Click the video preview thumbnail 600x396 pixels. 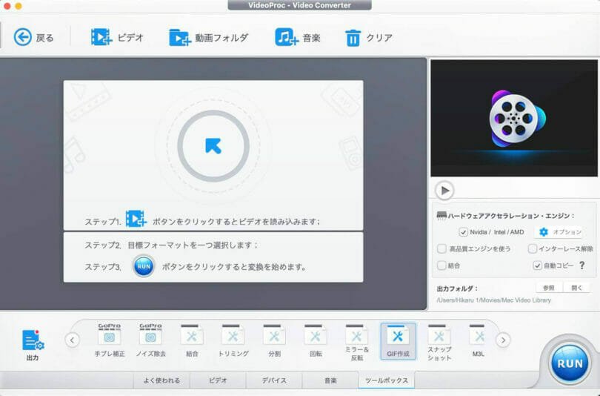coord(514,118)
